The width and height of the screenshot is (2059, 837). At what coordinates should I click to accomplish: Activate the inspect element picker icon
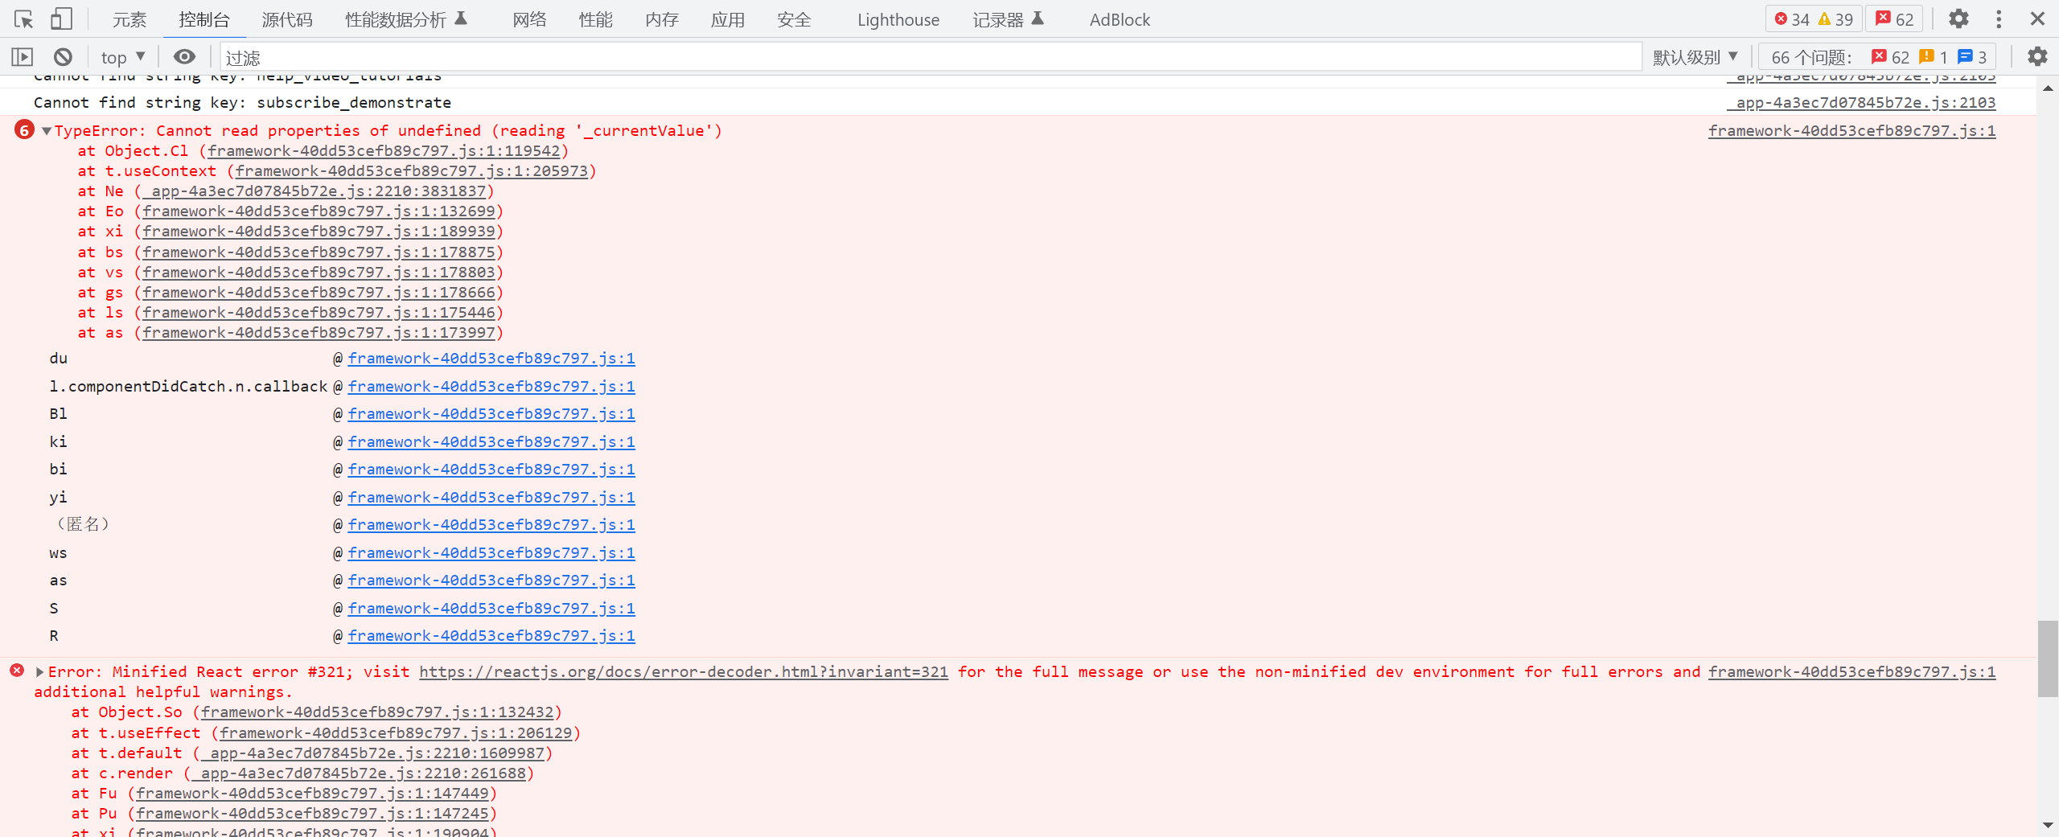pos(23,18)
